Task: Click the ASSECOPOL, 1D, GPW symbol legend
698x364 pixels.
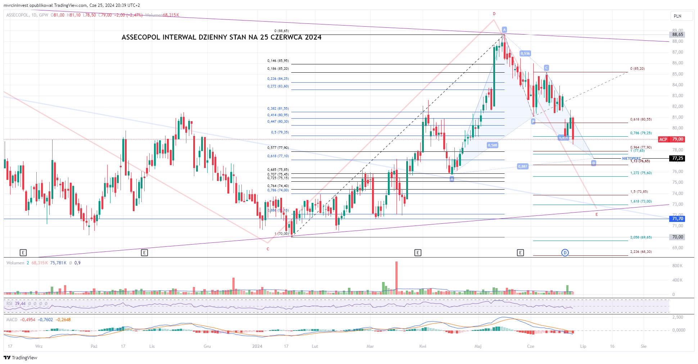Action: click(x=27, y=15)
